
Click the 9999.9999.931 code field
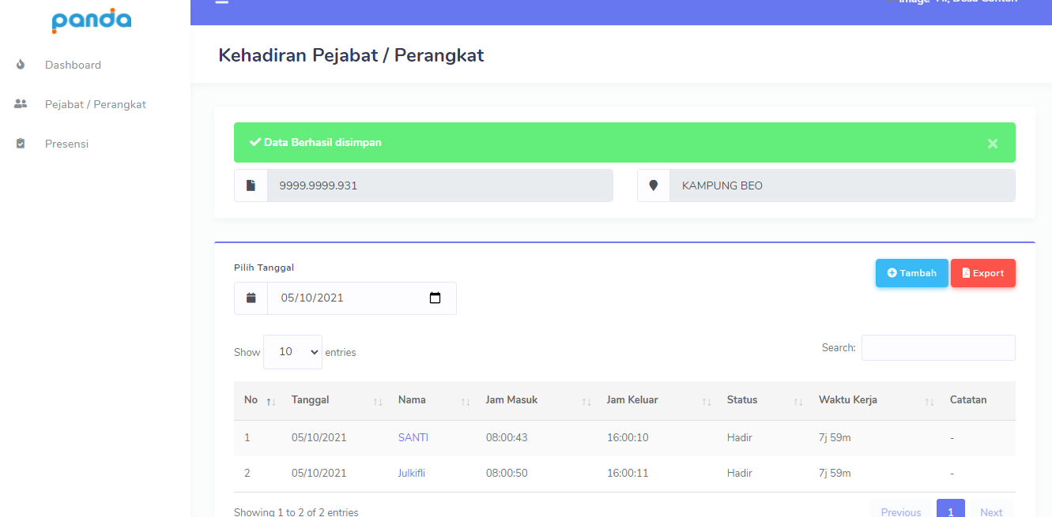tap(440, 185)
